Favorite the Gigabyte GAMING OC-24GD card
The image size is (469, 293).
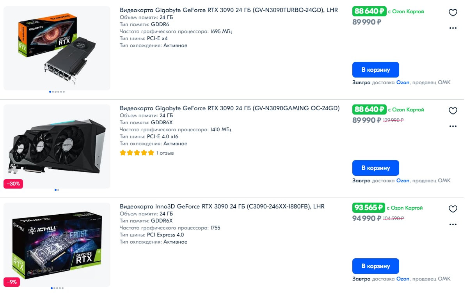pos(453,111)
